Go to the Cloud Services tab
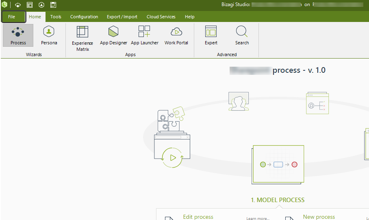Image resolution: width=369 pixels, height=220 pixels. point(161,17)
